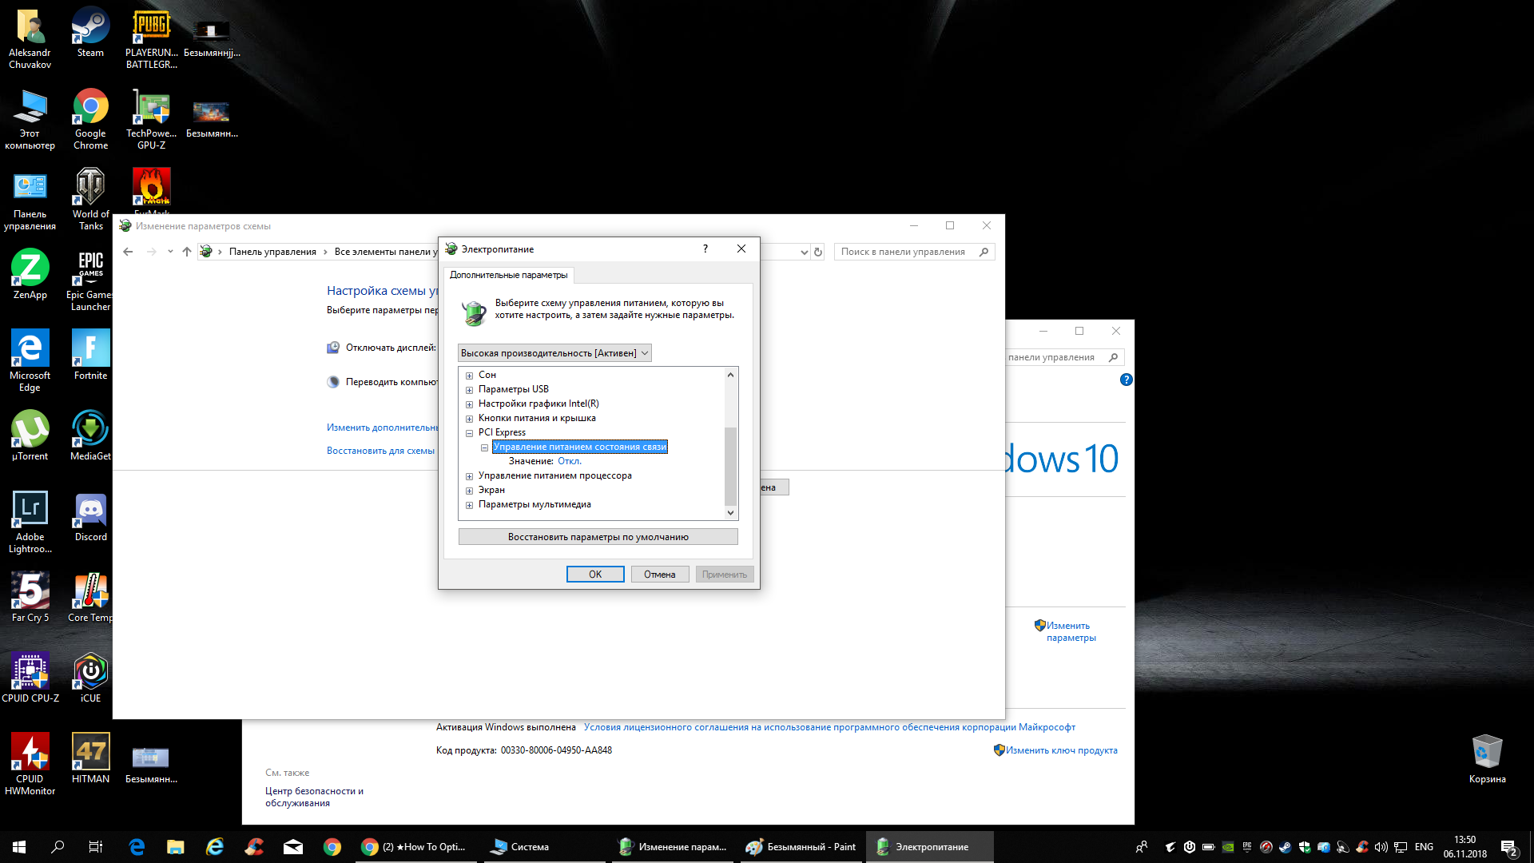Viewport: 1534px width, 863px height.
Task: Switch to Безымянный - Paint taskbar item
Action: point(801,847)
